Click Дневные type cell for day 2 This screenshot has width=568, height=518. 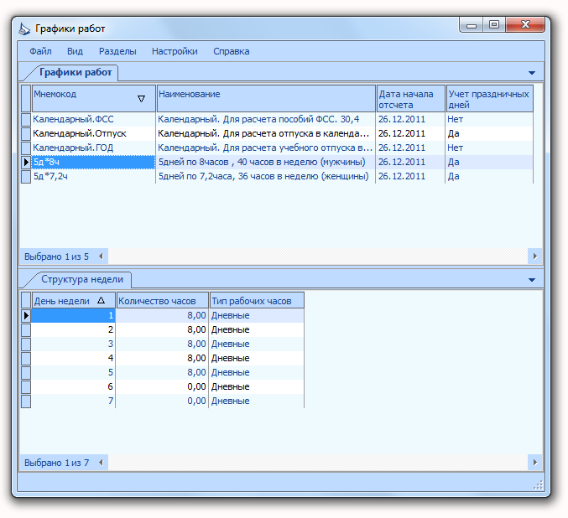(257, 329)
